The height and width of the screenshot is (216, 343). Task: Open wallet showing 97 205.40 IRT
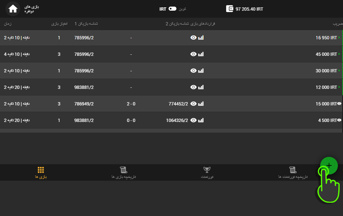[245, 9]
